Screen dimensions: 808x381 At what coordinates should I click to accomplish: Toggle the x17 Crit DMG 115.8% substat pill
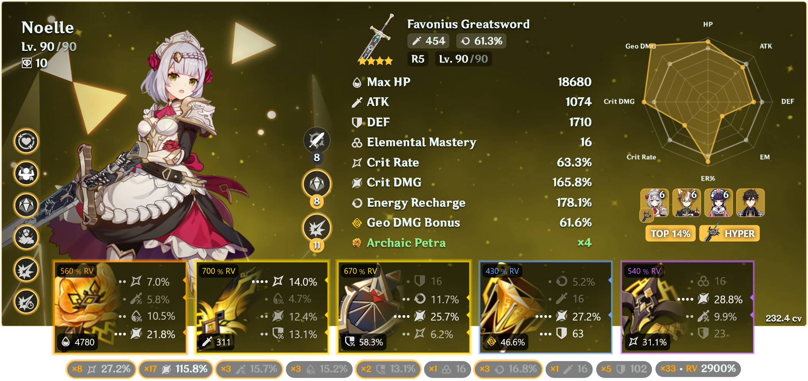175,369
